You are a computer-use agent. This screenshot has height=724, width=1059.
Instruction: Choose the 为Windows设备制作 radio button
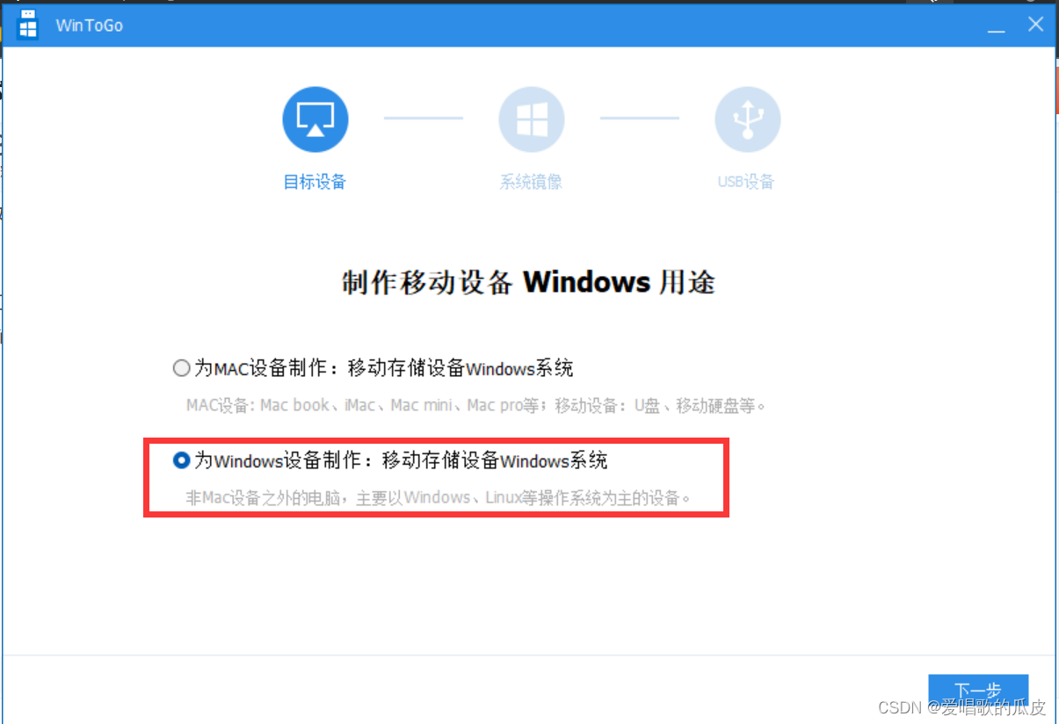(181, 460)
